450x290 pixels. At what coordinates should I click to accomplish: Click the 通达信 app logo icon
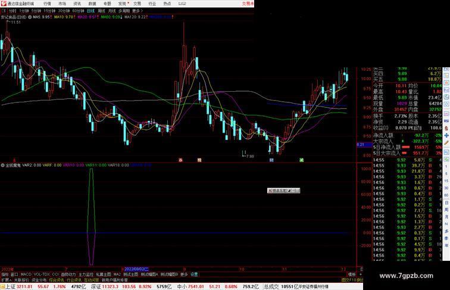pyautogui.click(x=4, y=4)
